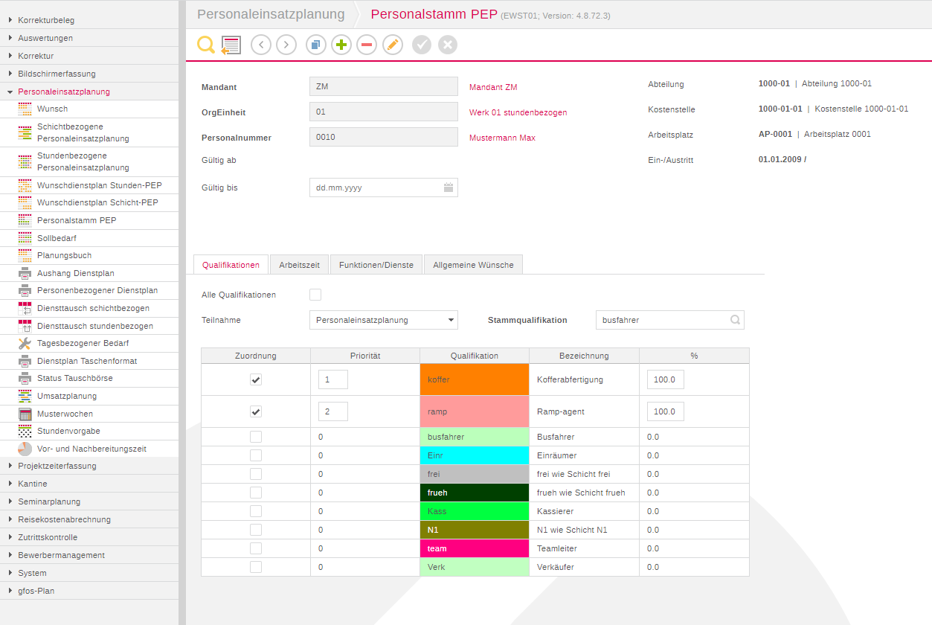932x625 pixels.
Task: Uncheck the Zuordnung checkbox for koffer
Action: [x=256, y=379]
